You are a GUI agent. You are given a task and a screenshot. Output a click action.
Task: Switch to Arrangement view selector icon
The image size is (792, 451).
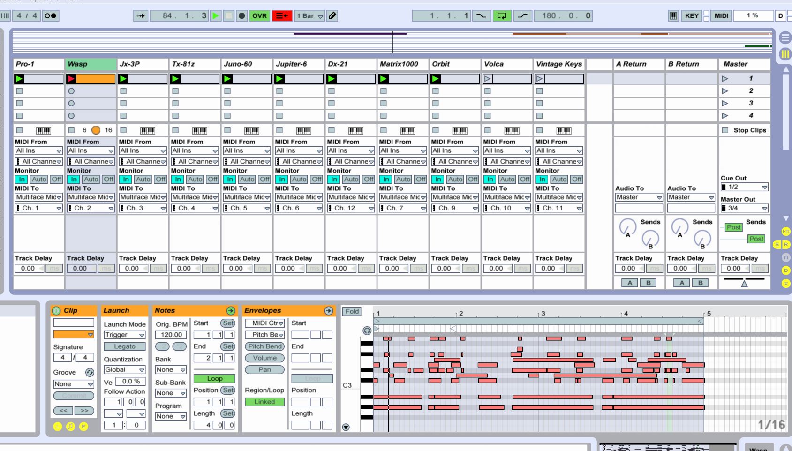(x=785, y=38)
